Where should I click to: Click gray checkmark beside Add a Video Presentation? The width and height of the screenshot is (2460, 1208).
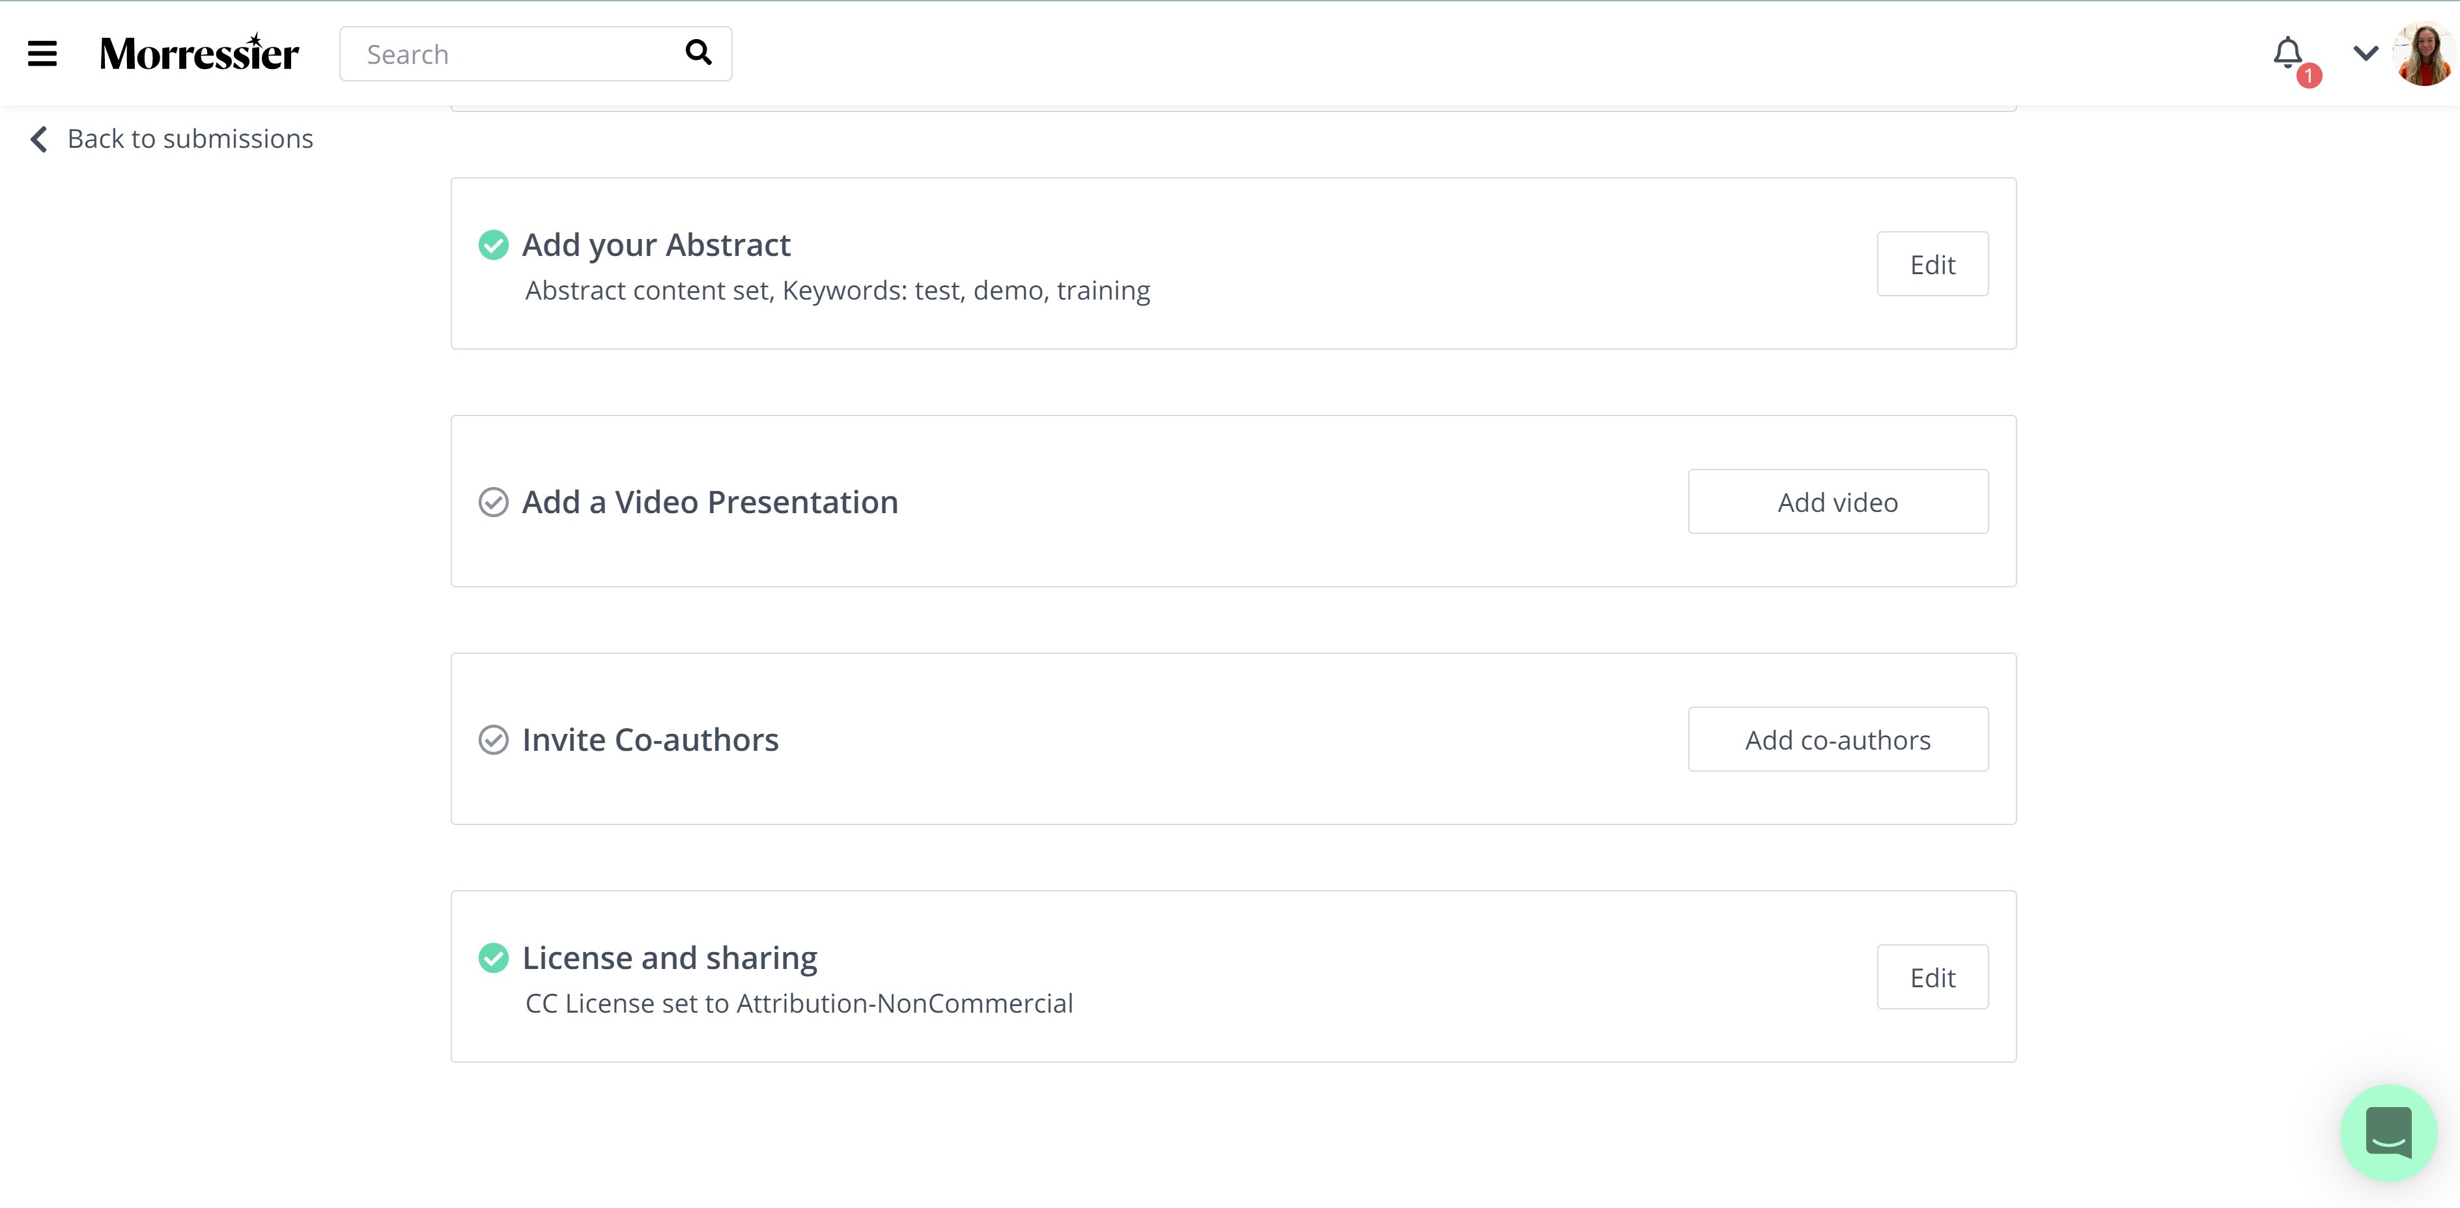493,502
